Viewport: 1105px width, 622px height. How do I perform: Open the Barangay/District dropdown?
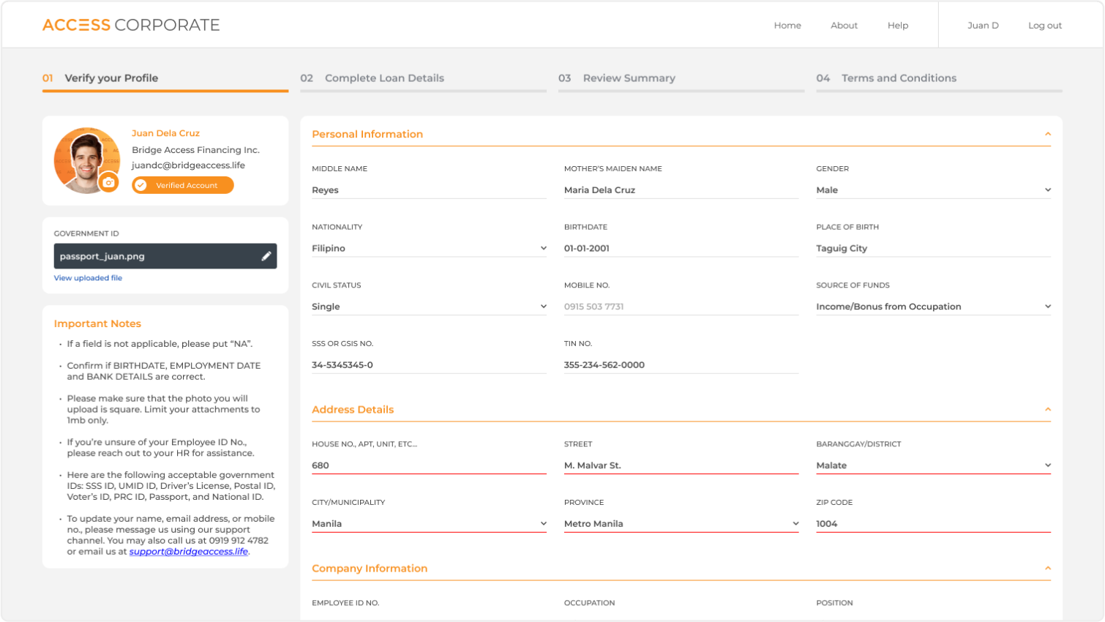(x=933, y=465)
